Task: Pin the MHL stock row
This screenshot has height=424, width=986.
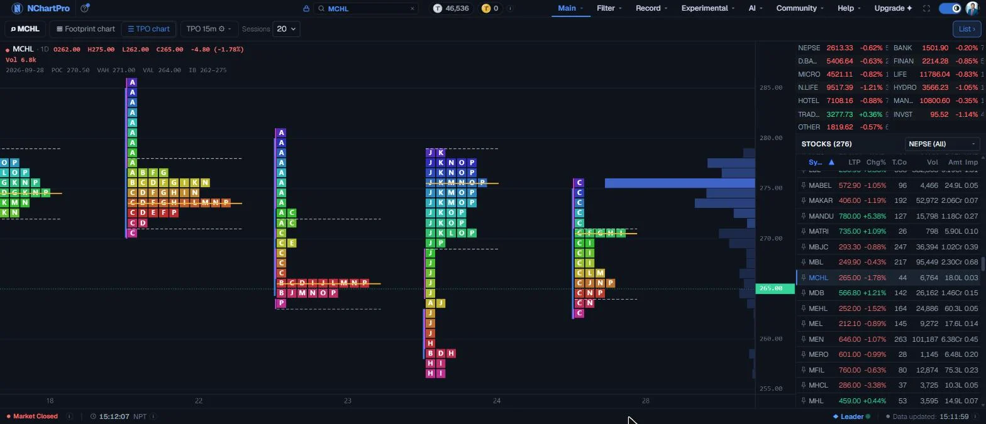Action: [803, 401]
